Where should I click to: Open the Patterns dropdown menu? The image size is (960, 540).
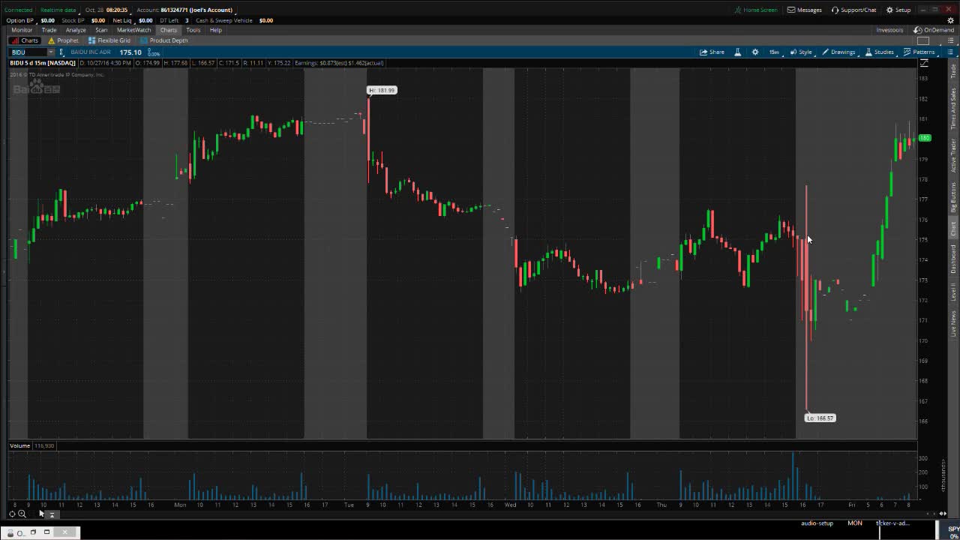click(919, 52)
